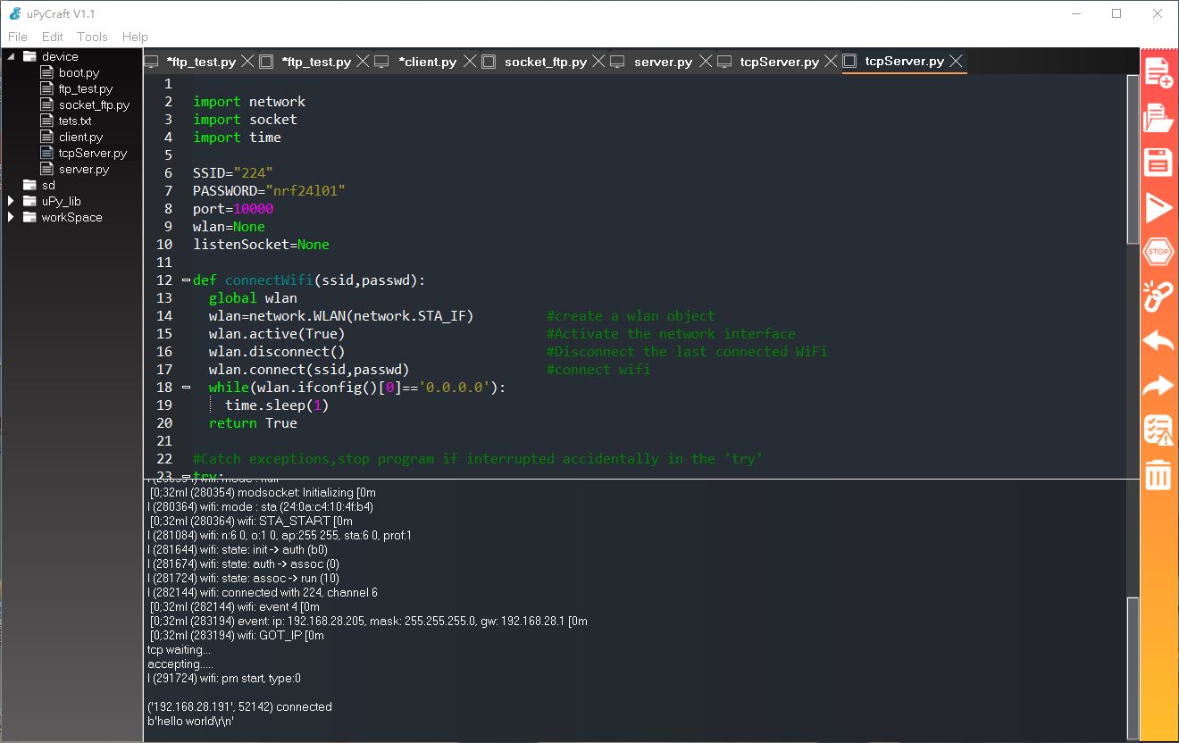The width and height of the screenshot is (1179, 743).
Task: Open a file using the folder toolbar icon
Action: click(1158, 117)
